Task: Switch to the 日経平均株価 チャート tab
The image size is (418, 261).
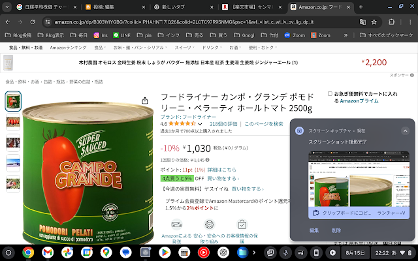Action: [x=46, y=7]
